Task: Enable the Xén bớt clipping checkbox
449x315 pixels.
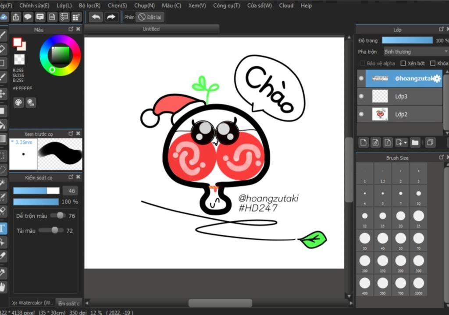Action: 403,63
